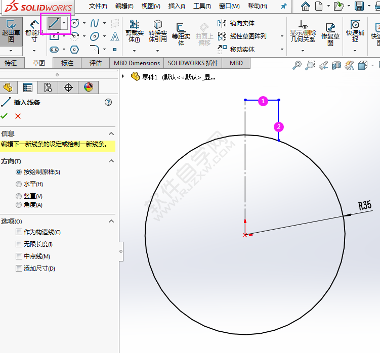Screen dimensions: 380x353
Task: Expand the 零件1 flyout tree
Action: pos(123,76)
